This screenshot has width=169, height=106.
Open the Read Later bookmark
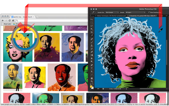tap(7, 24)
